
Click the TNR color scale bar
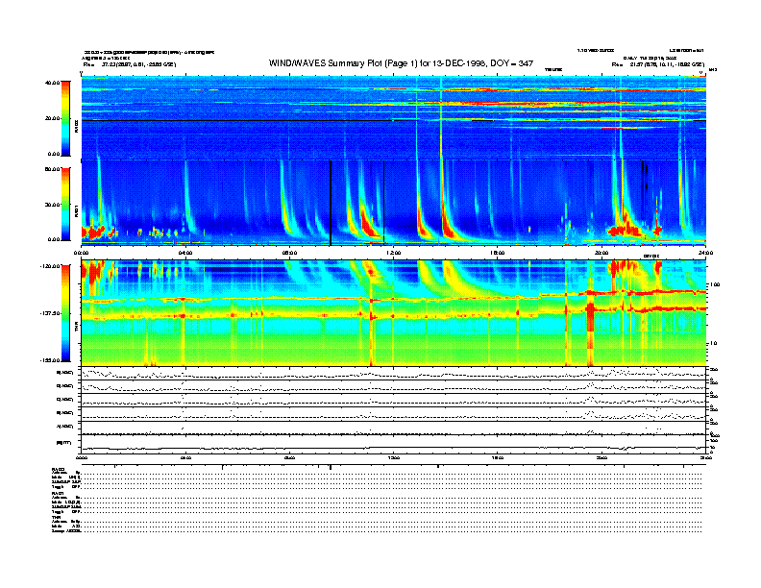(65, 313)
